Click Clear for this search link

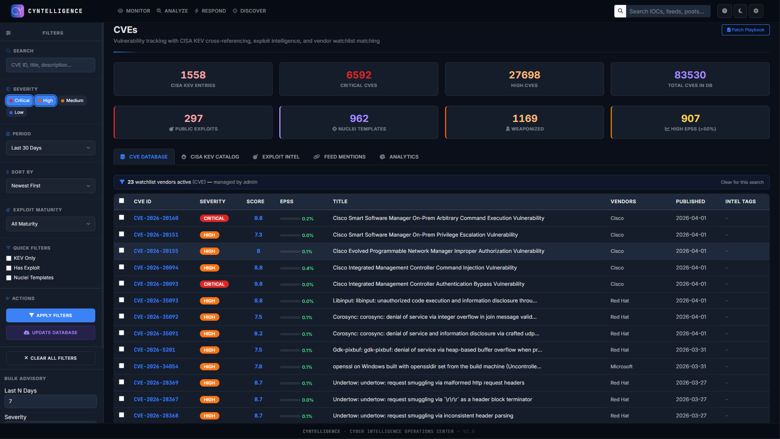742,182
